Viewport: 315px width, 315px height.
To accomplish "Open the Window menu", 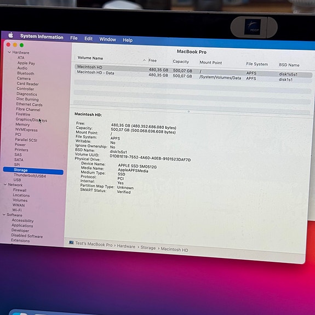I will (108, 39).
